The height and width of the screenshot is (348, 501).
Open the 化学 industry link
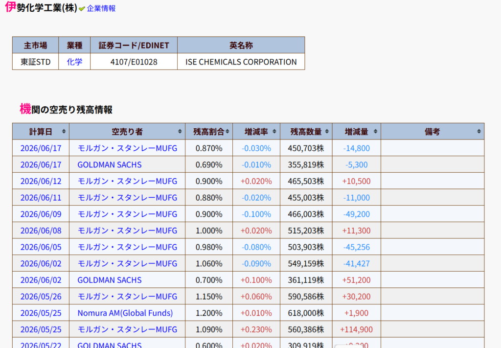[74, 62]
